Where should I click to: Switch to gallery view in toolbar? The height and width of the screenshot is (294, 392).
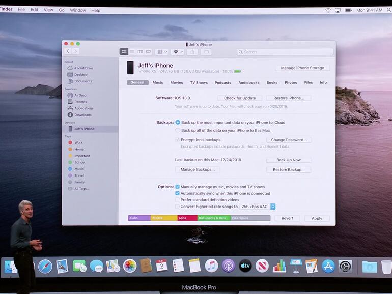[148, 52]
